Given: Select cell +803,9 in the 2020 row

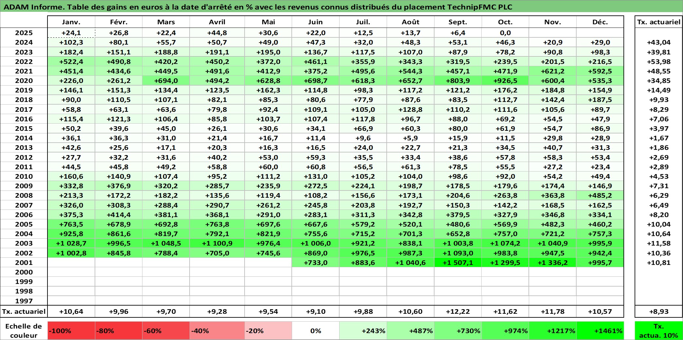Looking at the screenshot, I should point(458,81).
